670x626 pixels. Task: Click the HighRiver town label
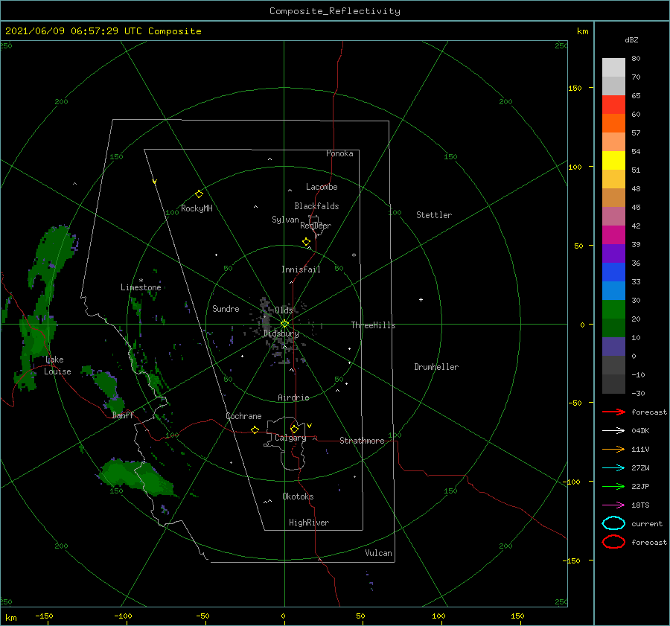coord(309,523)
